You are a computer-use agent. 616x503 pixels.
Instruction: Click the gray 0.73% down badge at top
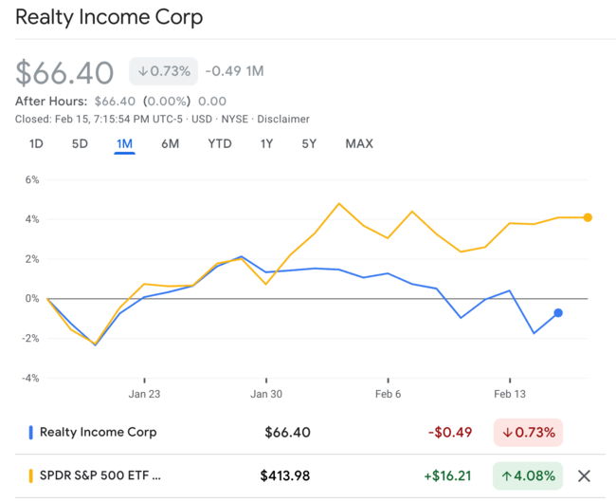pos(163,71)
